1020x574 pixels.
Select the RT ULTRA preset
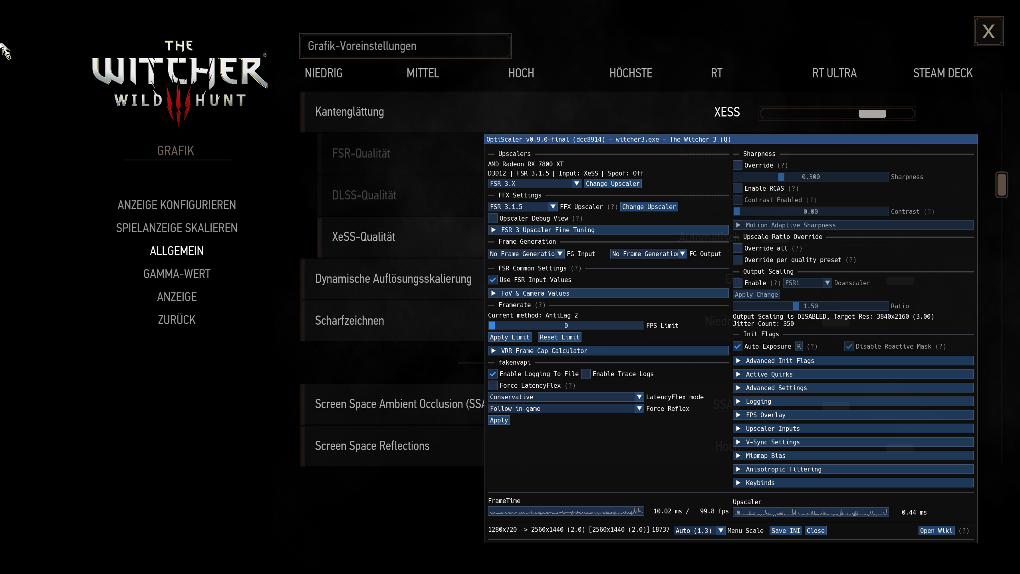pos(834,73)
